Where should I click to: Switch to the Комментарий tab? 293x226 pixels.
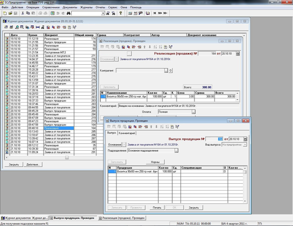[127, 133]
